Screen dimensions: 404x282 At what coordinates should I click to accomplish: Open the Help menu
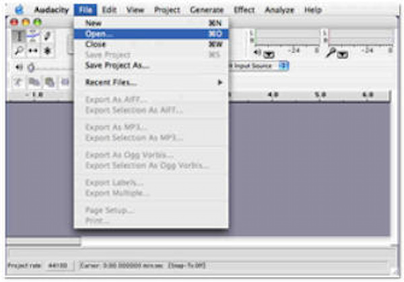tap(313, 10)
